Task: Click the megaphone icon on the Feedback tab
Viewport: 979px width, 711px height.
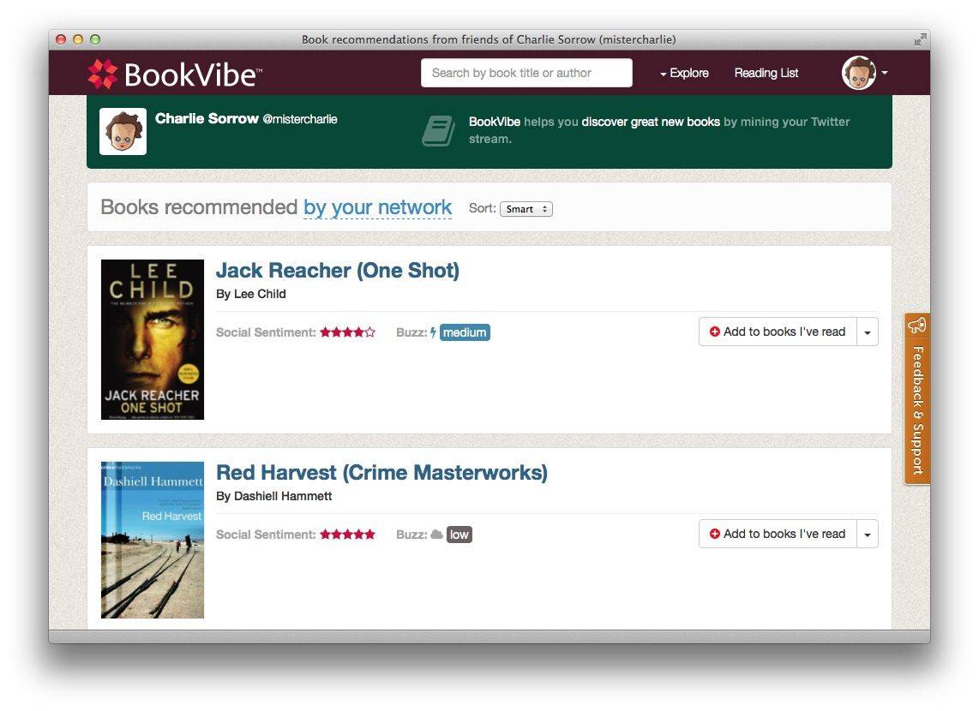Action: 917,326
